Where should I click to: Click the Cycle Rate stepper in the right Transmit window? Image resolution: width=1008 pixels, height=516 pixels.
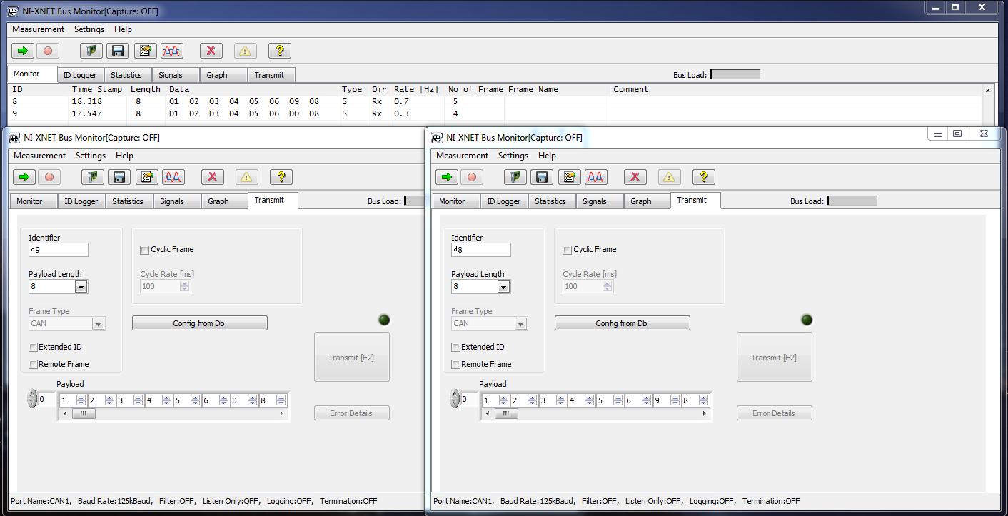tap(608, 286)
